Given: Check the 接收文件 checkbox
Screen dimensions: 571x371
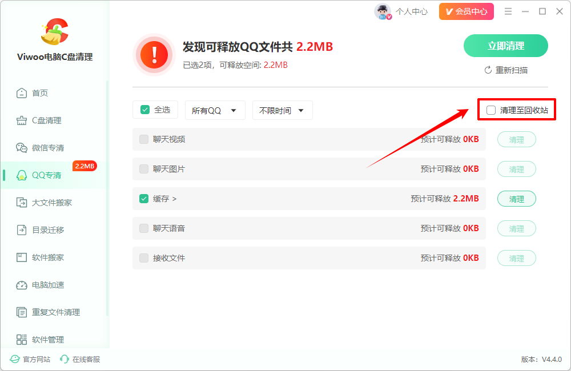Looking at the screenshot, I should (x=144, y=258).
